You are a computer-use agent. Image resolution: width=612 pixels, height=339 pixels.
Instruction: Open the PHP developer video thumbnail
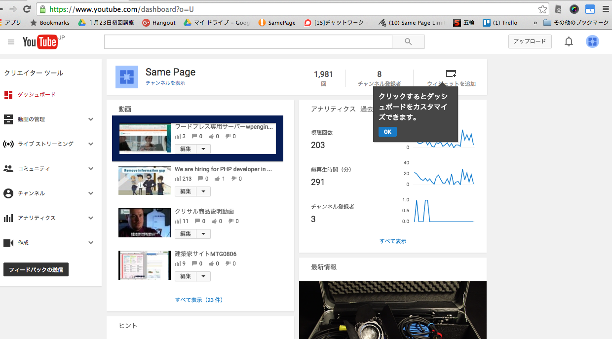click(x=145, y=181)
